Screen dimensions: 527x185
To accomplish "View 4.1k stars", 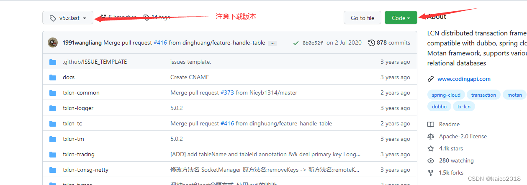I will (451, 148).
